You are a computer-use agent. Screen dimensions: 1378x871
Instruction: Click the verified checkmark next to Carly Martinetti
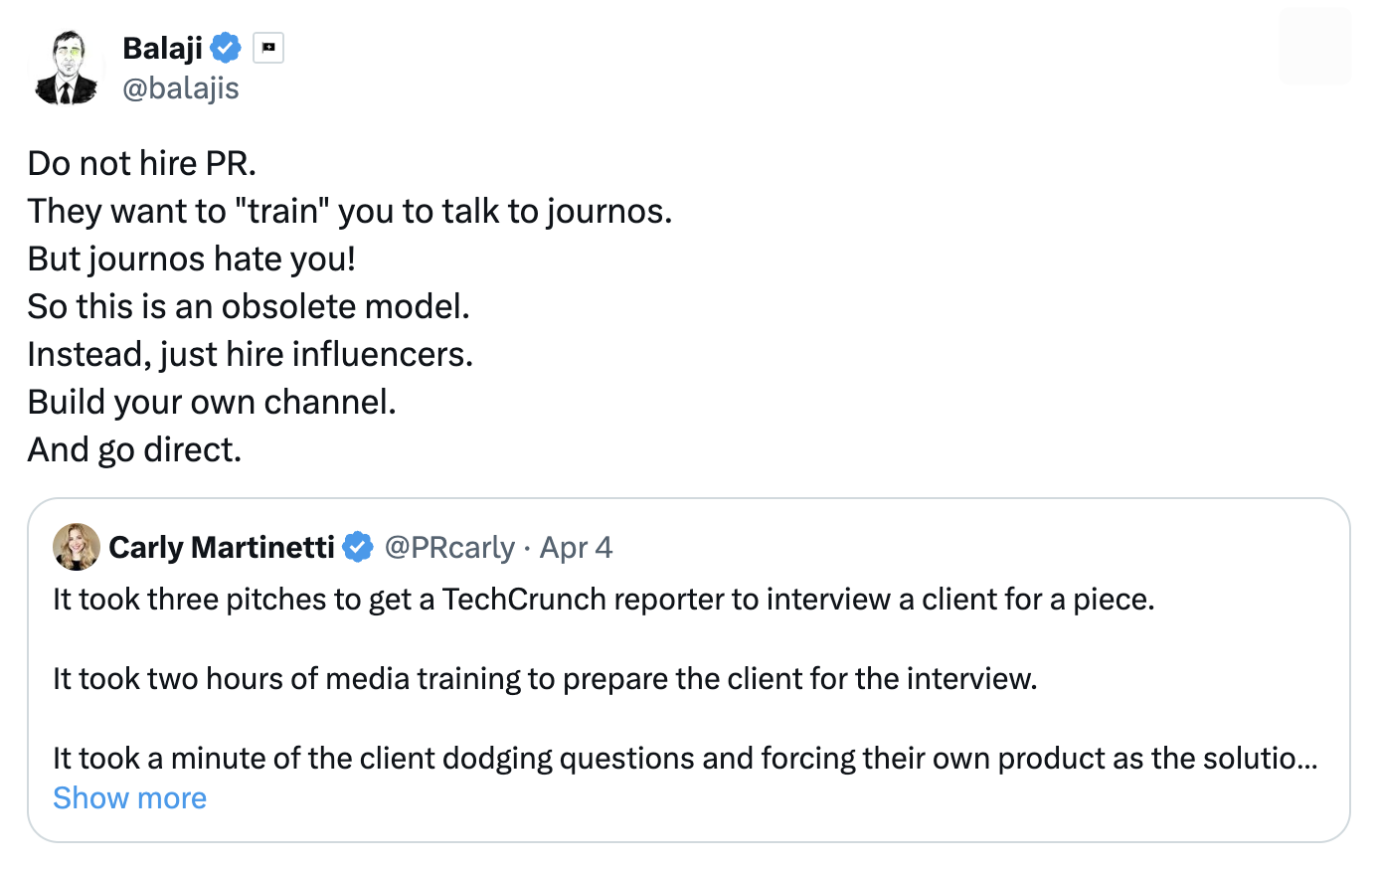tap(358, 547)
